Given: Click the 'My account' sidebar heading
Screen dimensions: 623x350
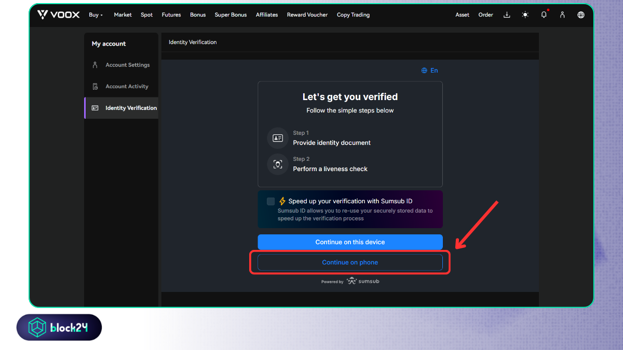Looking at the screenshot, I should 109,44.
